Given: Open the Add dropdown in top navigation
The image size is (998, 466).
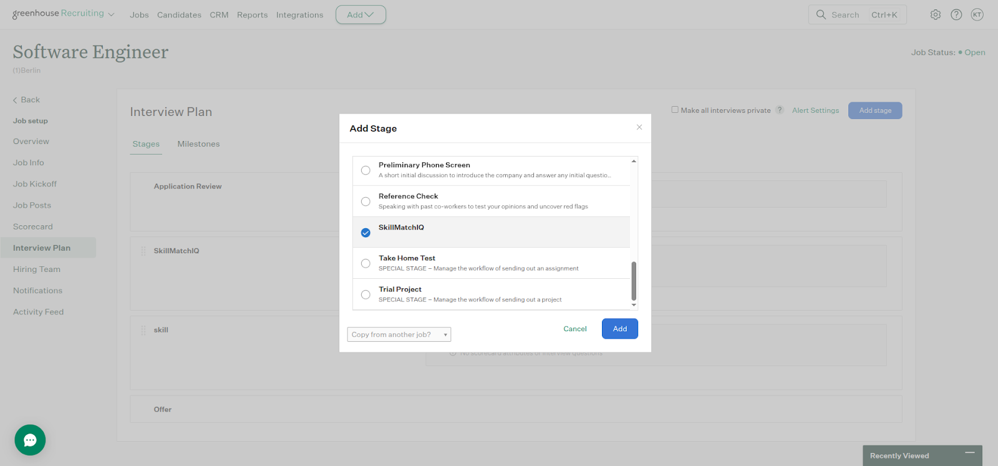Looking at the screenshot, I should (361, 15).
